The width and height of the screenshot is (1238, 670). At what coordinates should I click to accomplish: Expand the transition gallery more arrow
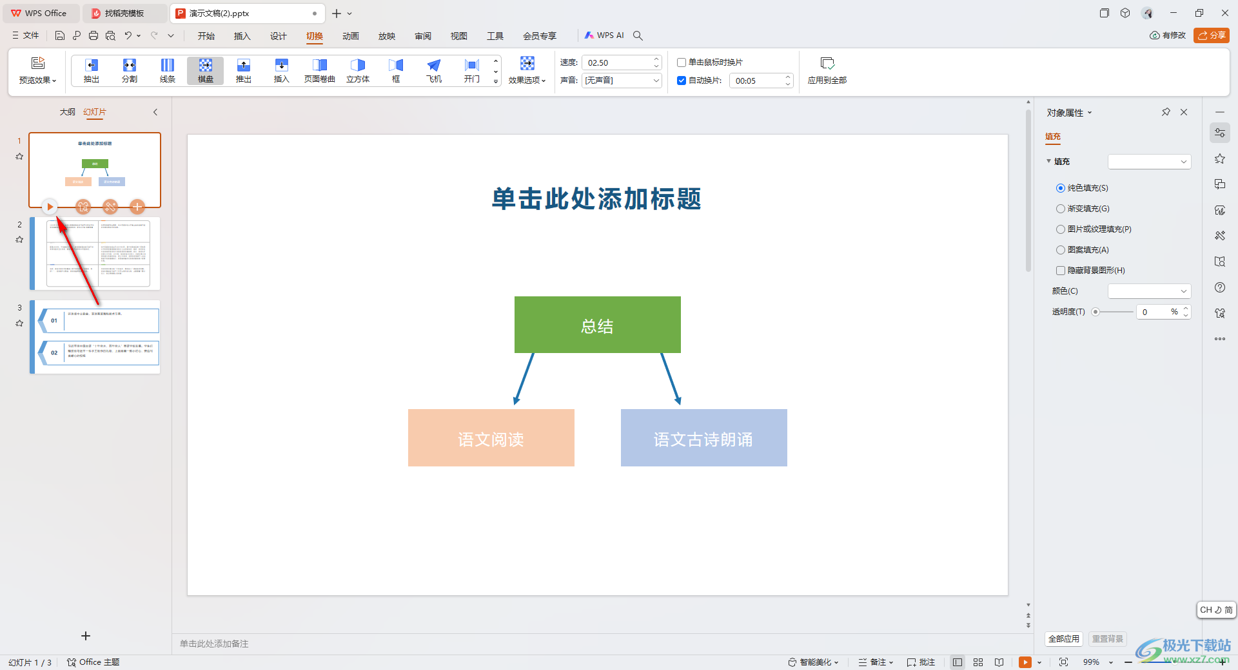496,82
